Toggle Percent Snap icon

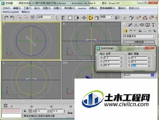tap(151, 18)
